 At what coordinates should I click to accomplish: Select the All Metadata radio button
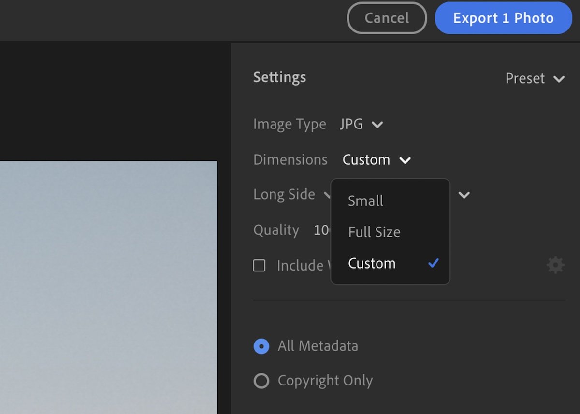[x=261, y=346]
